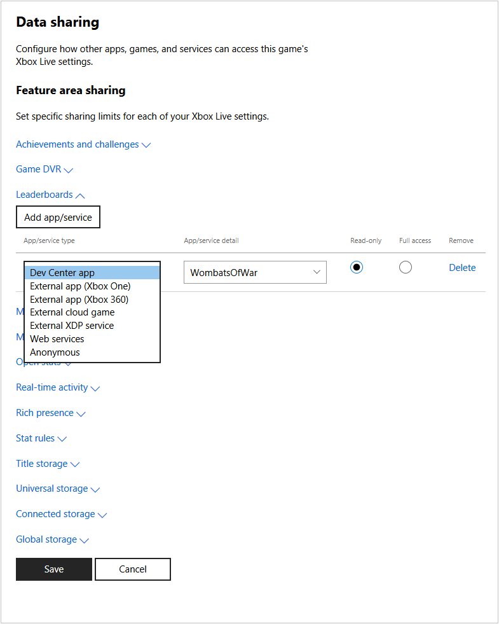
Task: Pick External cloud game from list
Action: [x=92, y=312]
